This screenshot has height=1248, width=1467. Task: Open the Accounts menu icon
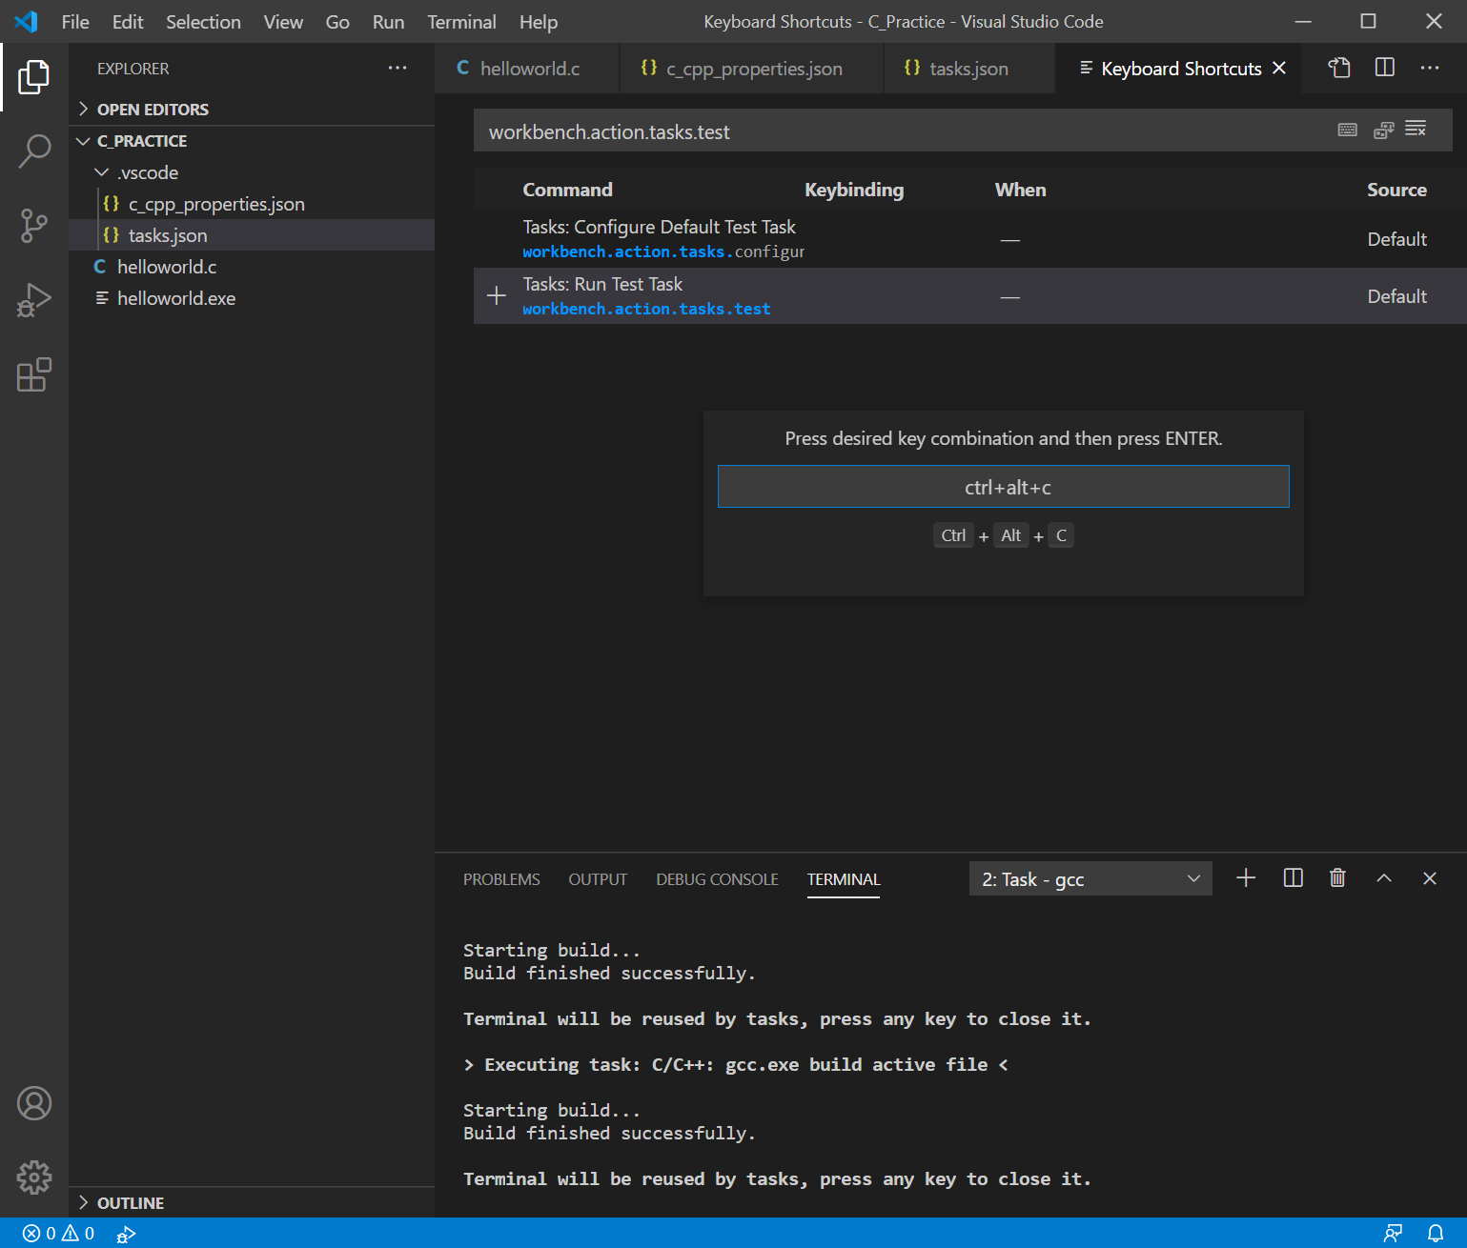click(33, 1103)
